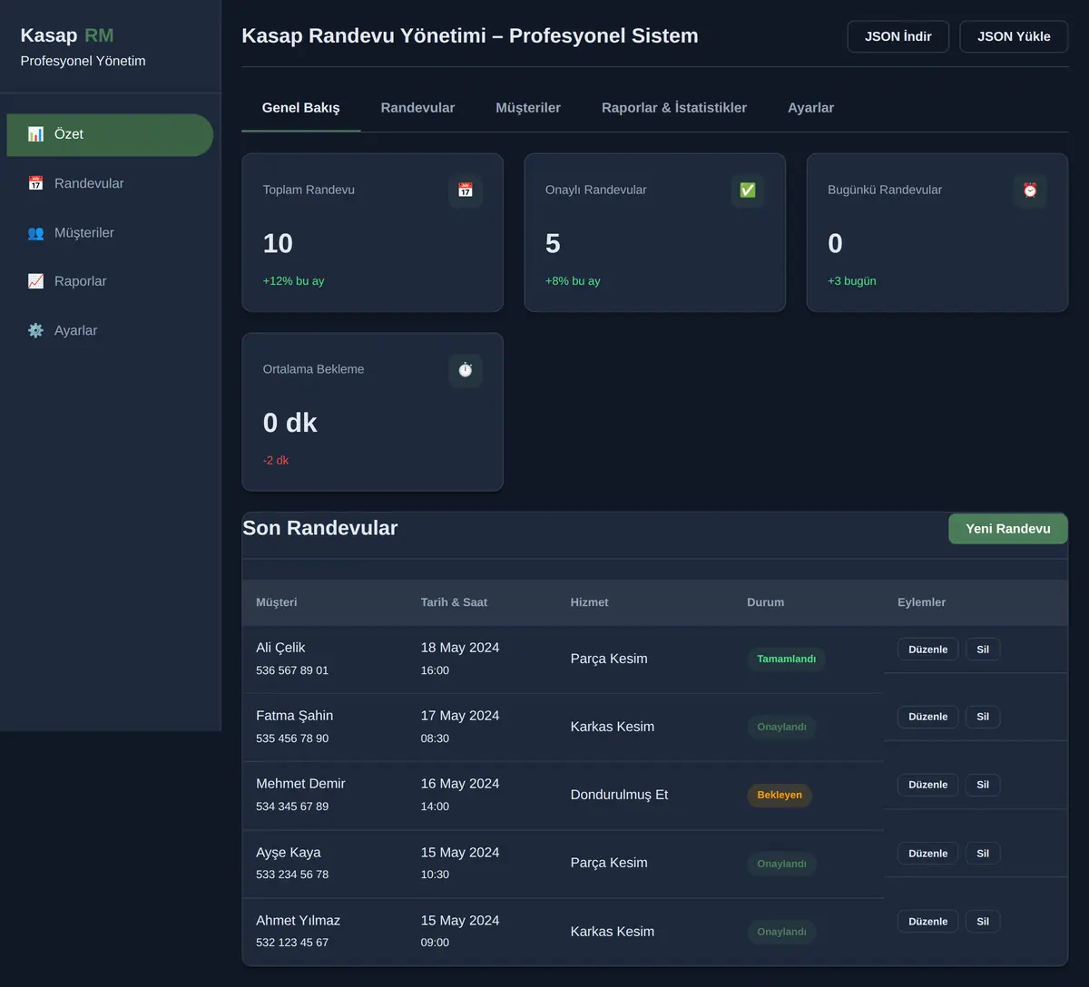Delete Mehmet Demir's appointment with Sil

(x=983, y=785)
